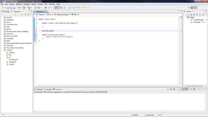Screen dimensions: 208x117
Task: Expand Tutorial breadcrumb arrow in editor
Action: tap(45, 14)
